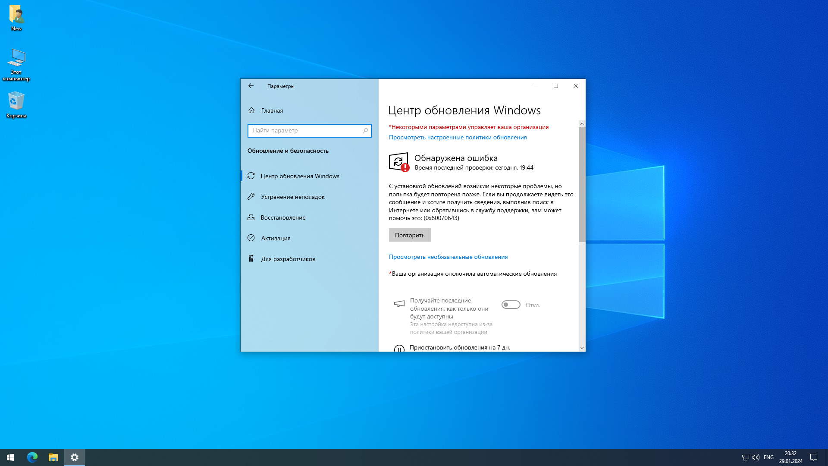Click the back arrow in Settings
This screenshot has width=828, height=466.
click(x=251, y=86)
